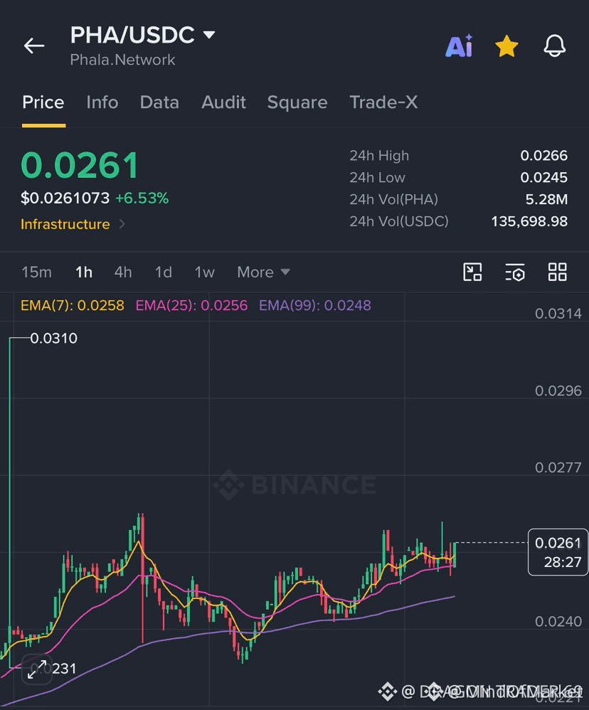This screenshot has height=710, width=589.
Task: Click the $0.0261073 dollar price
Action: (x=65, y=198)
